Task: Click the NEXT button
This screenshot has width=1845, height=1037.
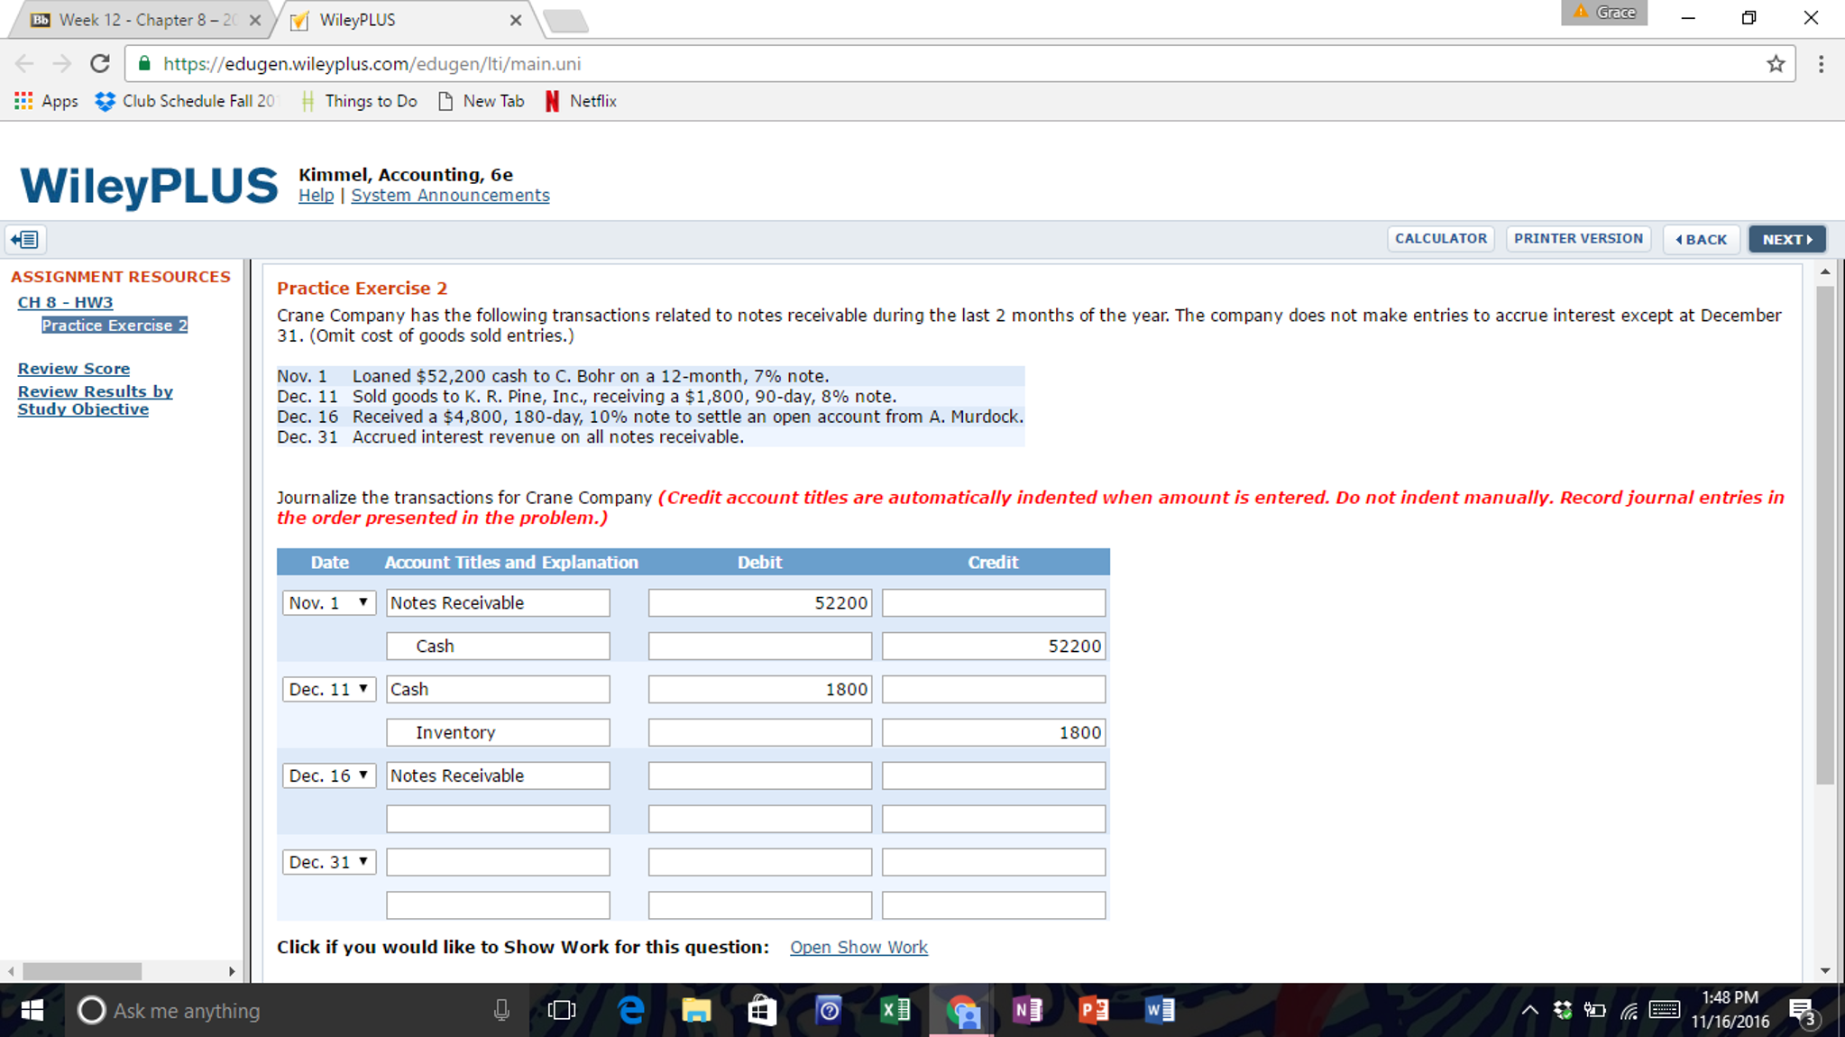Action: 1787,239
